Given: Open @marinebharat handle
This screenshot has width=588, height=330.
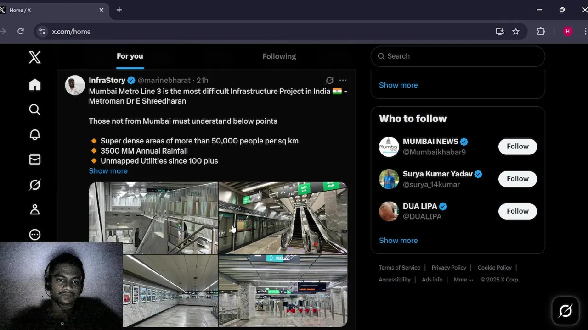Looking at the screenshot, I should [x=164, y=80].
